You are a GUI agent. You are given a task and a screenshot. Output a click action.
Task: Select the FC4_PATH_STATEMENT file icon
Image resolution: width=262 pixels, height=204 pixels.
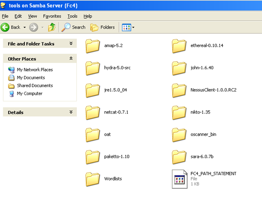pos(179,179)
